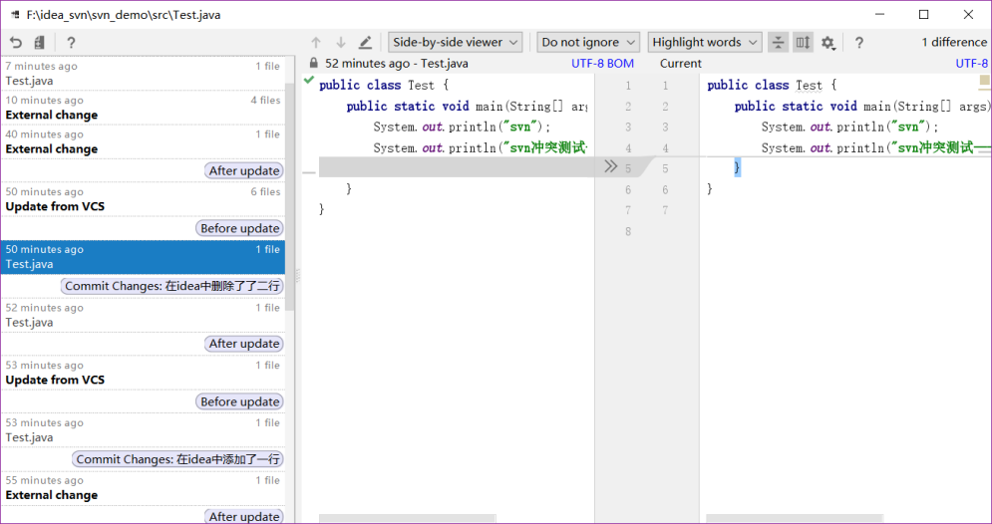Open diff settings gear icon
Viewport: 992px width, 524px height.
click(x=828, y=43)
